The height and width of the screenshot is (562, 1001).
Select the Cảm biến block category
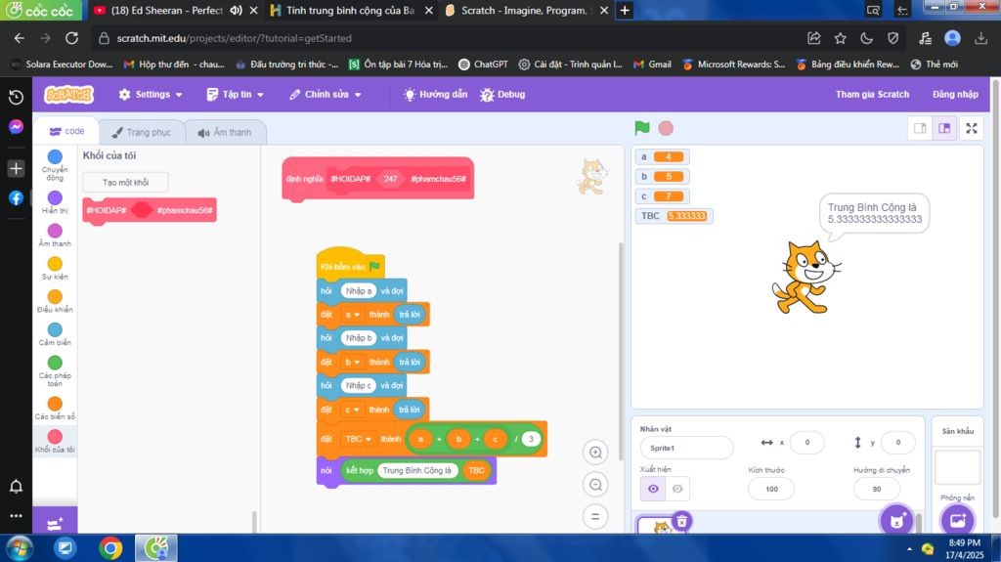(x=55, y=334)
